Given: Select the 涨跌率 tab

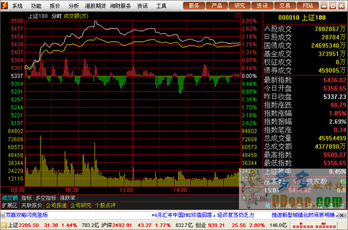Looking at the screenshot, I should coord(67,198).
